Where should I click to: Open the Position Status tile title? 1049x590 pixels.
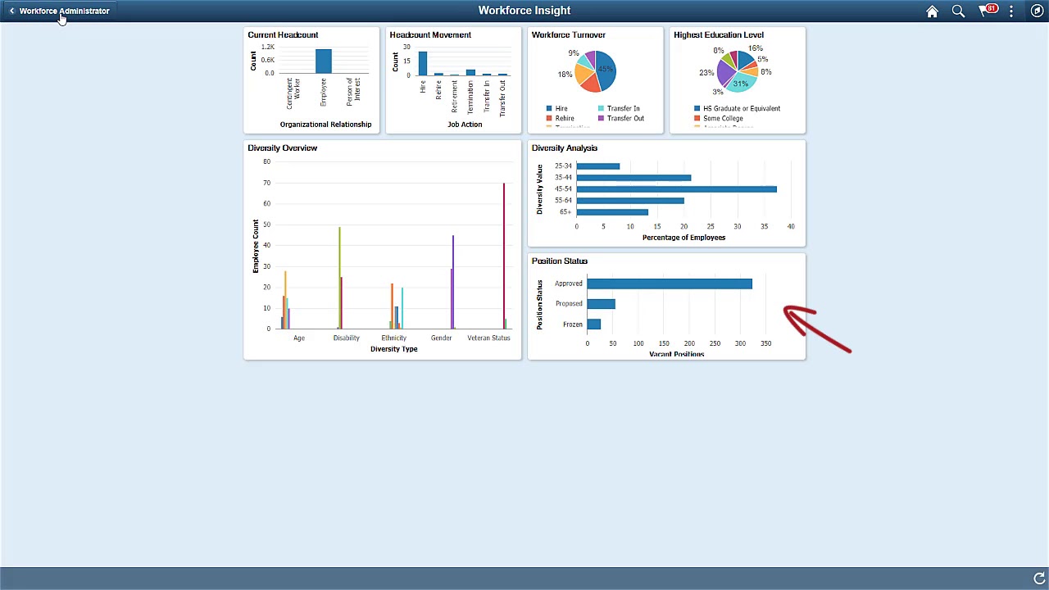click(559, 261)
